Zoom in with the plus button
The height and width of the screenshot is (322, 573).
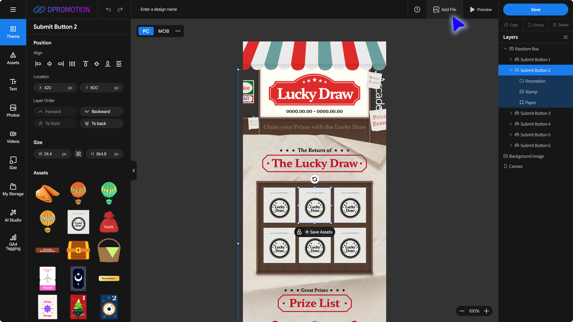[x=486, y=311]
